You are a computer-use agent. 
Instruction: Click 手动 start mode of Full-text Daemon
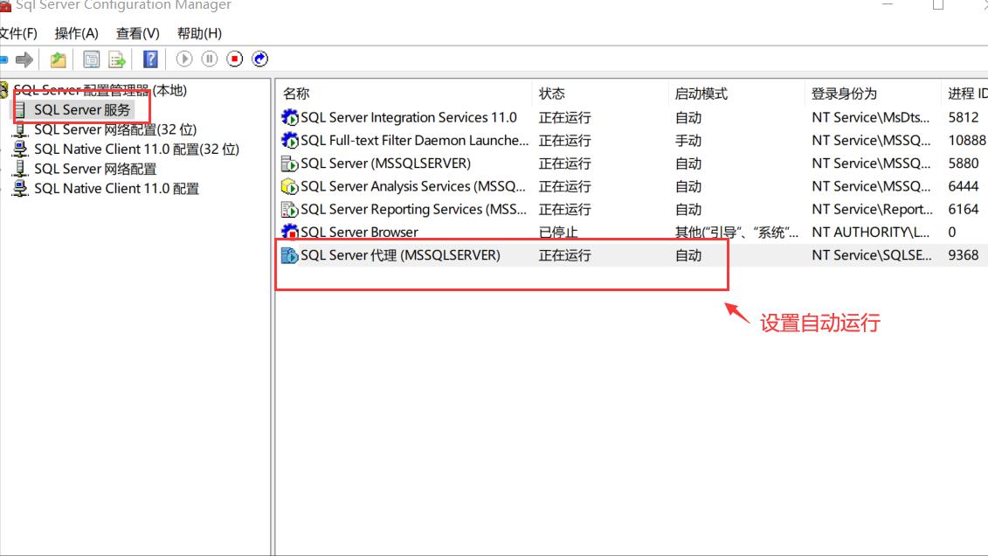click(x=688, y=141)
